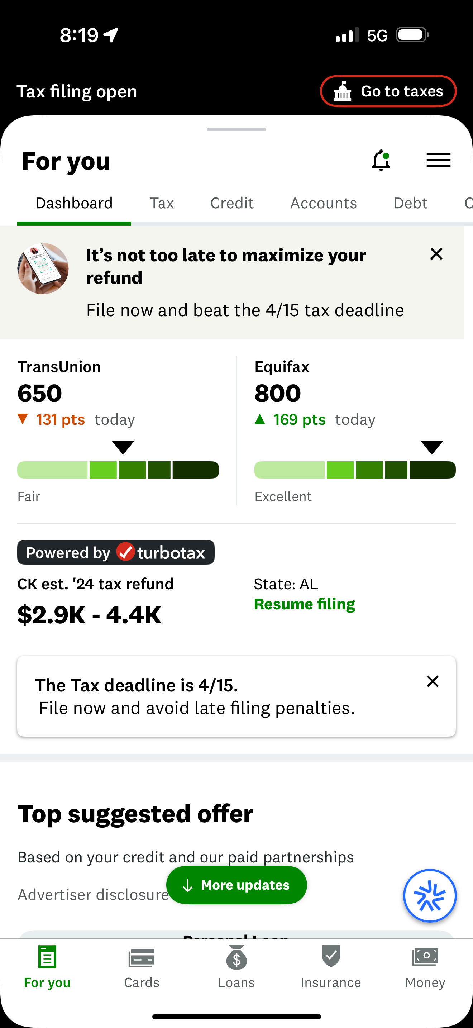
Task: Open the hamburger menu icon
Action: [x=438, y=160]
